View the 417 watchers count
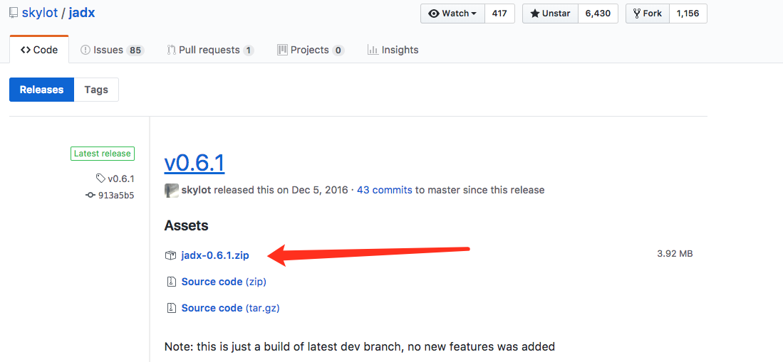The width and height of the screenshot is (783, 362). pos(499,14)
